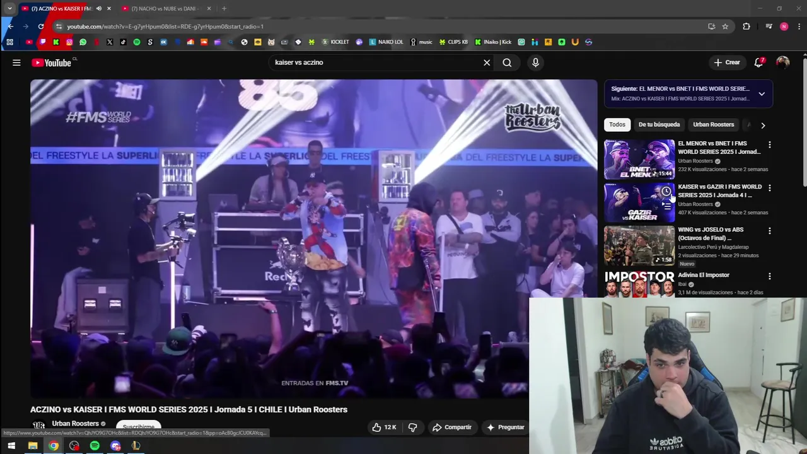The width and height of the screenshot is (807, 454).
Task: Reload the page in Chrome
Action: coord(41,26)
